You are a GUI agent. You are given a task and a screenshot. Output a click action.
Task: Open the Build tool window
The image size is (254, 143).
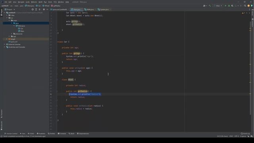[71, 133]
